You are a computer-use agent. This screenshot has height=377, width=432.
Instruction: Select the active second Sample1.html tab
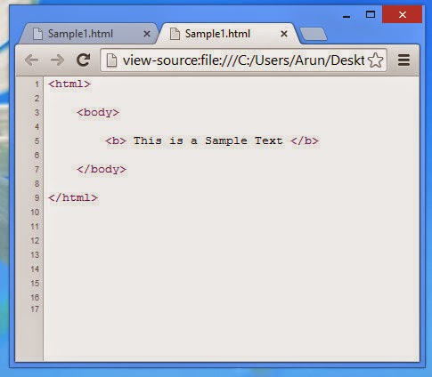pyautogui.click(x=229, y=34)
